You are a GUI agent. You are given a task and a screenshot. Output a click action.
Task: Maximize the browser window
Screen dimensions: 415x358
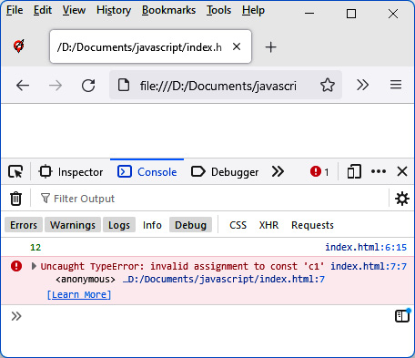(x=351, y=14)
